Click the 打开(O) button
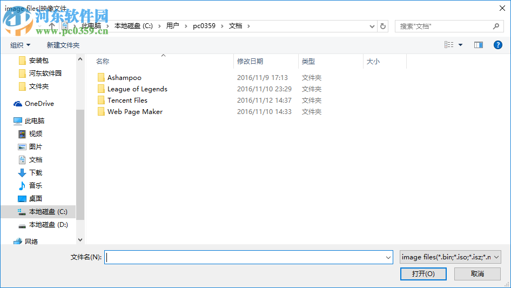The height and width of the screenshot is (288, 511). coord(423,273)
